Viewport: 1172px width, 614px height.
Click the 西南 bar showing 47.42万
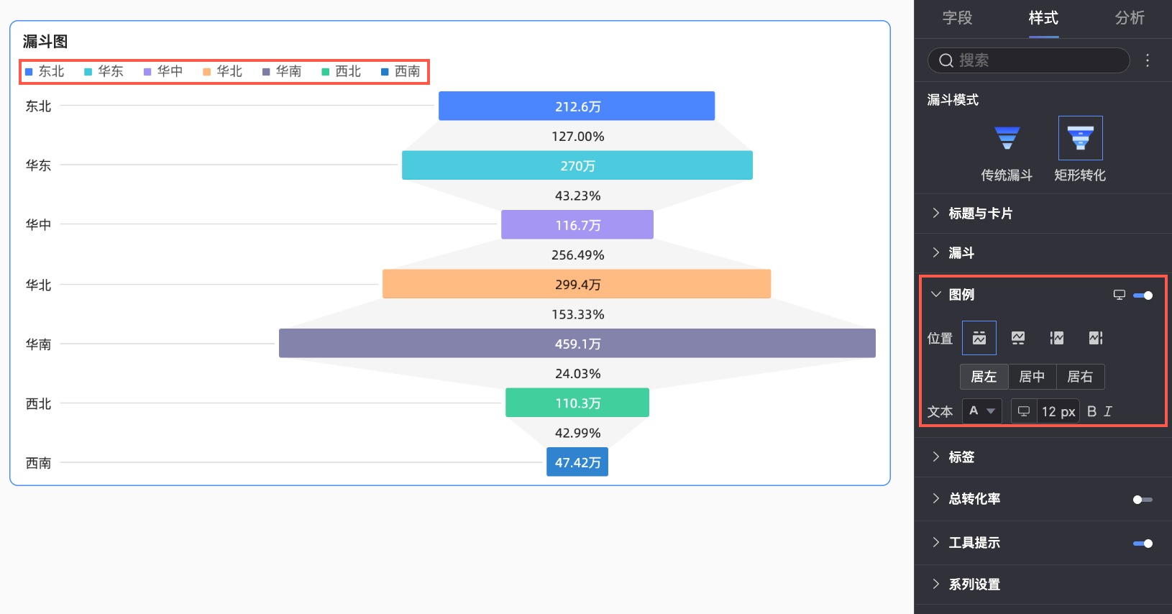pyautogui.click(x=577, y=462)
